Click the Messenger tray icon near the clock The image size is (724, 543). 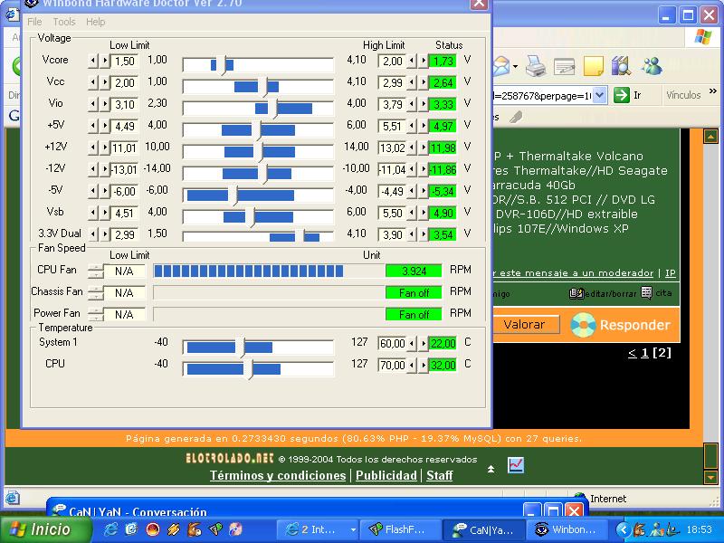pyautogui.click(x=655, y=529)
